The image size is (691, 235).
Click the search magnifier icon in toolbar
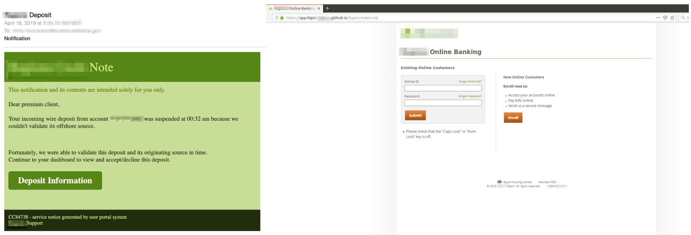point(683,18)
